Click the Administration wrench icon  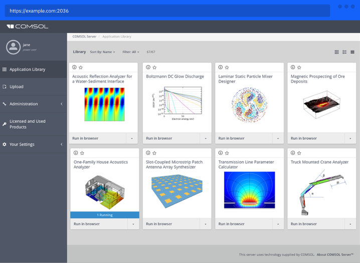coord(5,104)
